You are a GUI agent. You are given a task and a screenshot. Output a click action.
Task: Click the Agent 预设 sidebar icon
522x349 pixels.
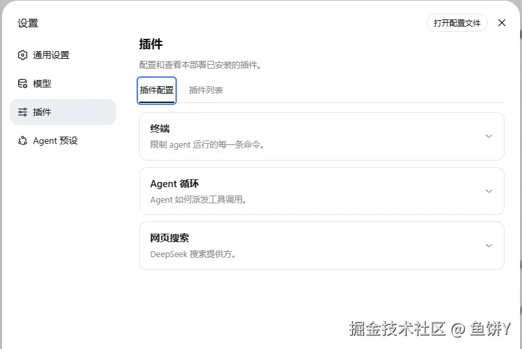pos(22,141)
